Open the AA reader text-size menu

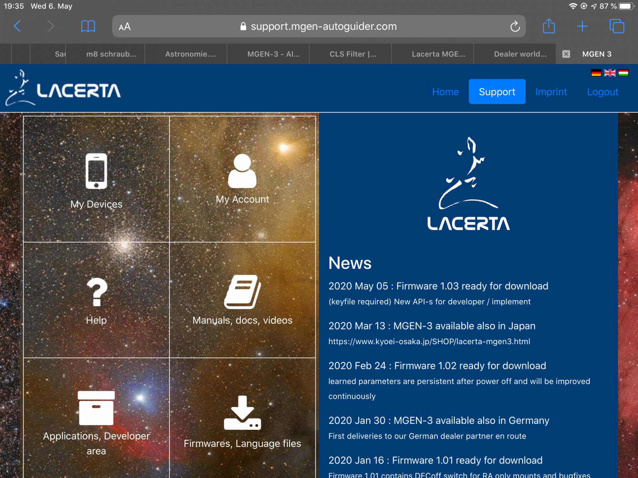click(x=125, y=27)
